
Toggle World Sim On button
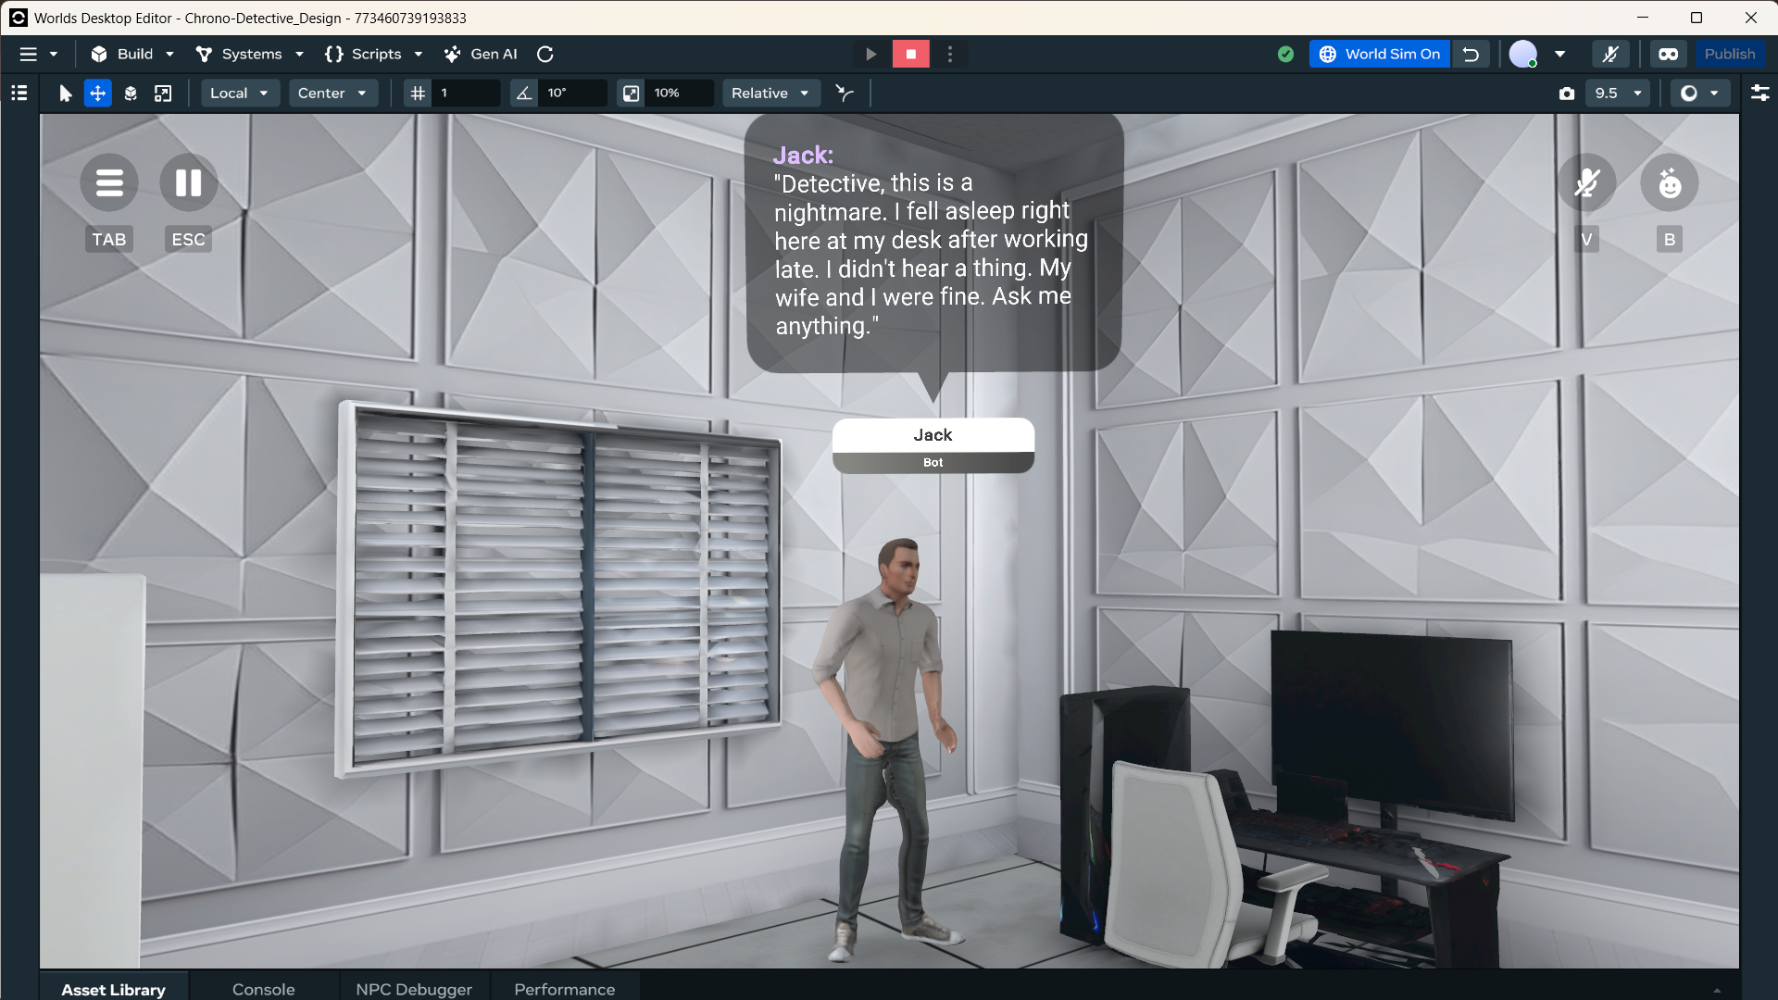1380,54
